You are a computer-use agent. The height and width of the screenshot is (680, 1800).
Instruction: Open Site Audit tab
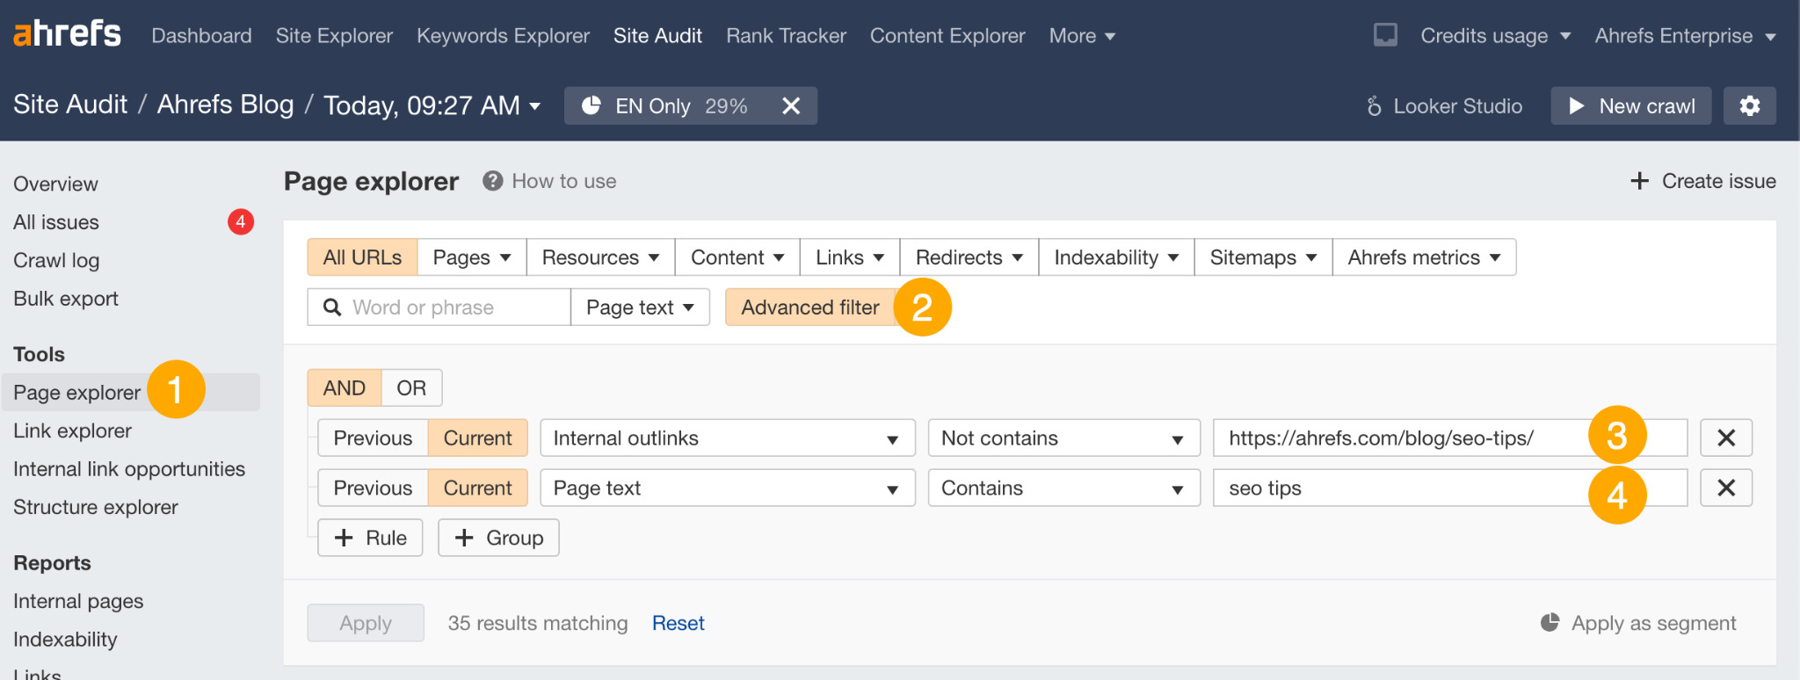(657, 36)
